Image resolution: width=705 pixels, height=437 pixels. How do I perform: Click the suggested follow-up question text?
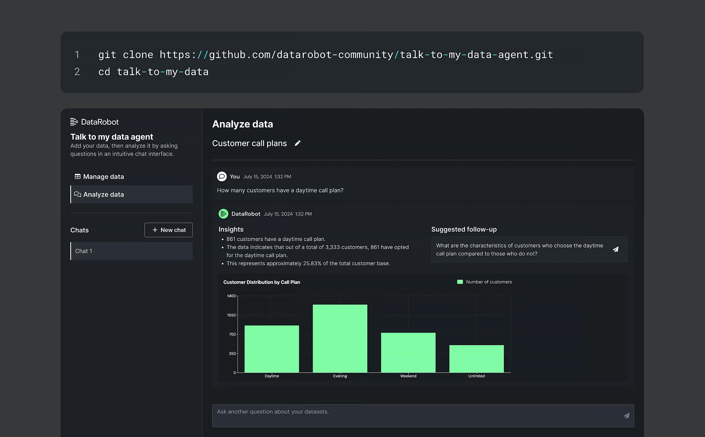tap(519, 250)
